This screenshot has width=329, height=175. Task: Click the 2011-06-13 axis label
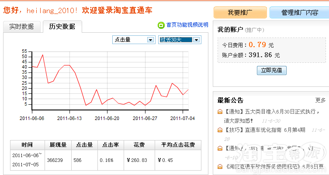(69, 118)
